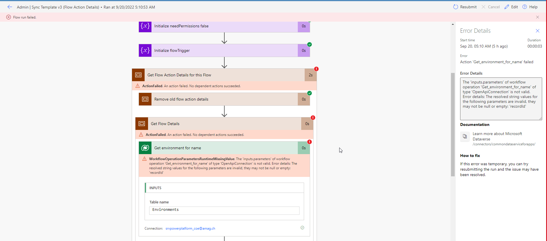Click the warning icon in Get Flow Details ActionFailed row
Image resolution: width=547 pixels, height=241 pixels.
[141, 135]
